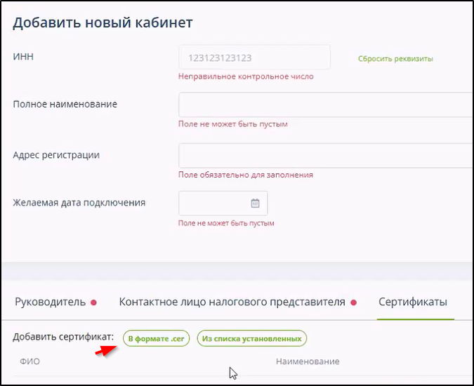Click "Из списка установленных" button
Viewport: 474px width, 386px height.
click(252, 338)
